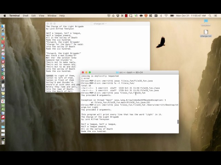Select charge.txt file on desktop
The width and height of the screenshot is (221, 165).
coord(206,33)
